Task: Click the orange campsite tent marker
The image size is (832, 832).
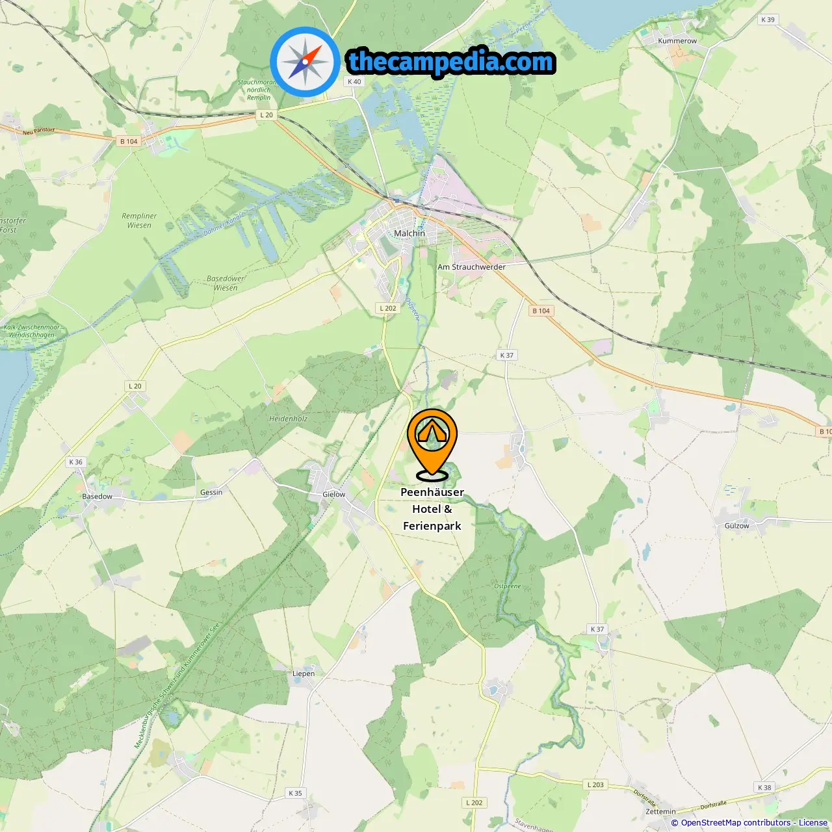Action: (432, 445)
